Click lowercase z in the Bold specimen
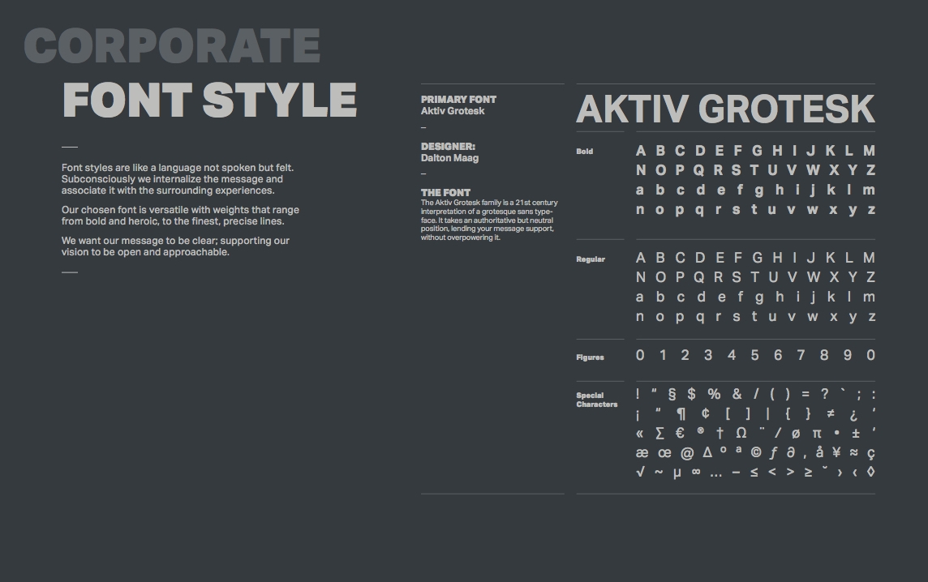The width and height of the screenshot is (928, 582). pos(871,210)
